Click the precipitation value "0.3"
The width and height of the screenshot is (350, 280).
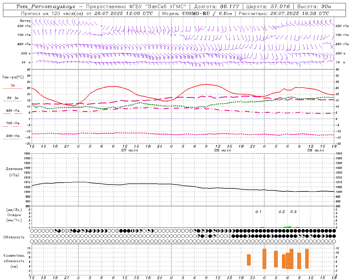[293, 212]
